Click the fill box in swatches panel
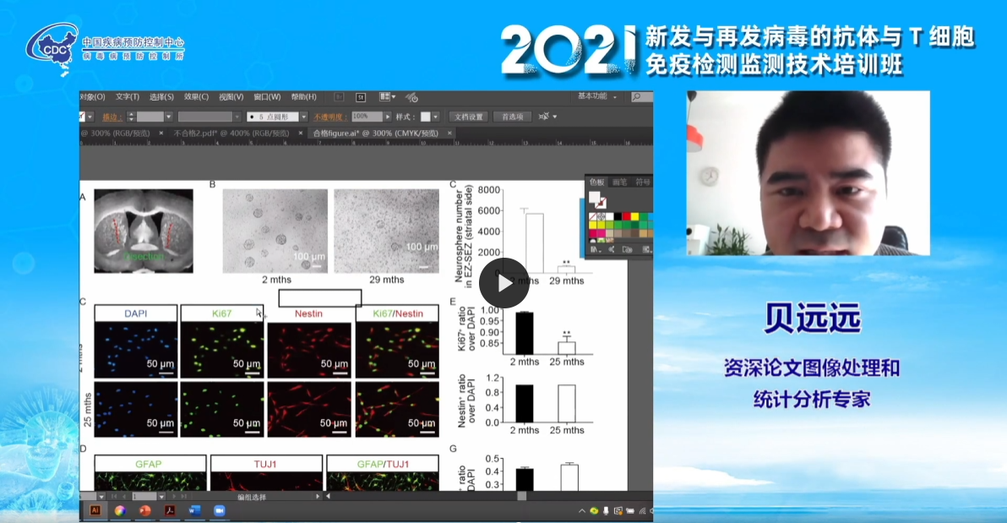The height and width of the screenshot is (523, 1007). pos(594,197)
